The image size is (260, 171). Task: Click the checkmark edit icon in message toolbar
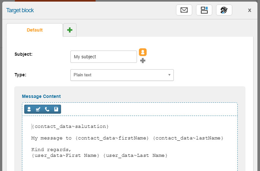[x=38, y=109]
